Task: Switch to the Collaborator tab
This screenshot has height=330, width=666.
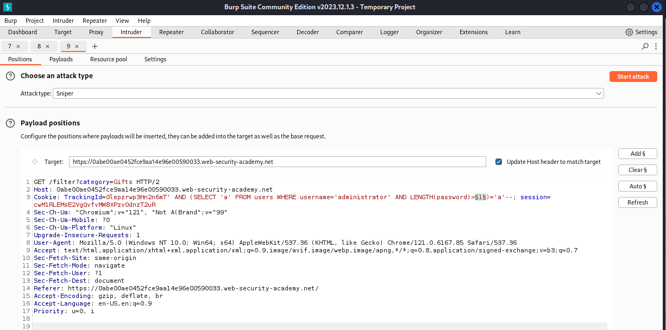Action: [217, 32]
